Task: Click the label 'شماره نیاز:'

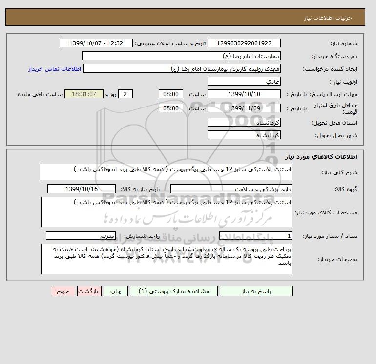Action: coord(344,43)
